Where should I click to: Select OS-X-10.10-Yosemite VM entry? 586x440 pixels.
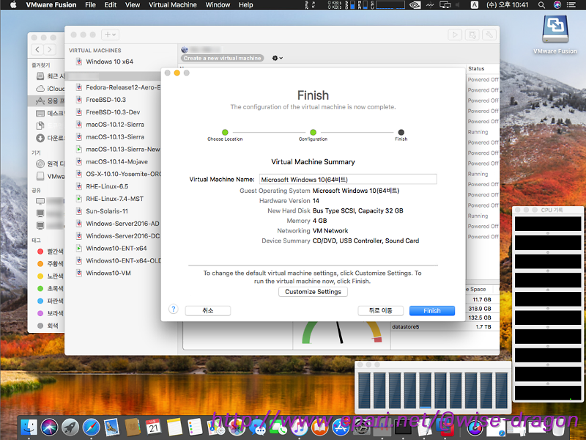[118, 174]
